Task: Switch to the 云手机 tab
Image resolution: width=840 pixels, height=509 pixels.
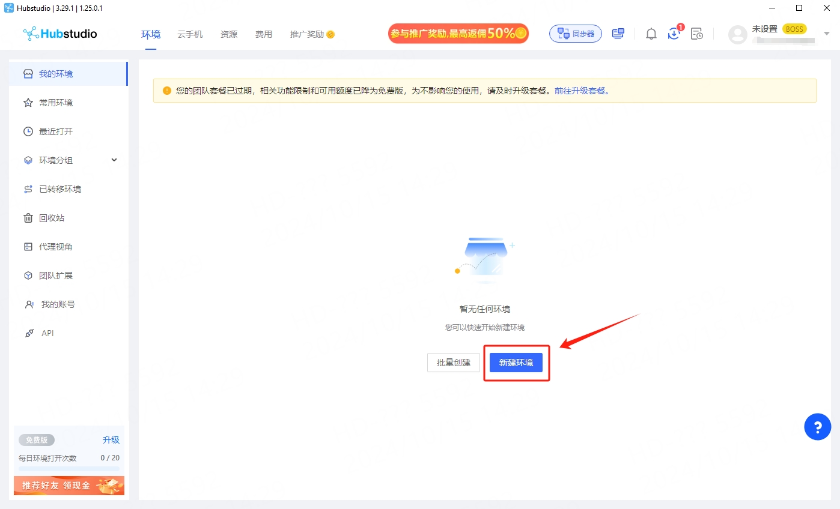Action: (190, 34)
